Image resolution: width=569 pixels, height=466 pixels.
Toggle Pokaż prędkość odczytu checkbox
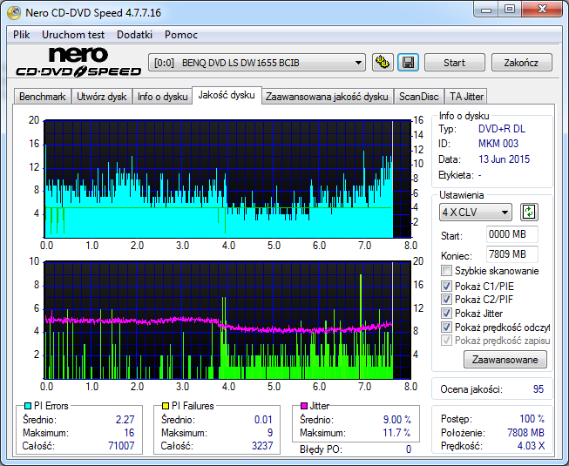tap(446, 328)
